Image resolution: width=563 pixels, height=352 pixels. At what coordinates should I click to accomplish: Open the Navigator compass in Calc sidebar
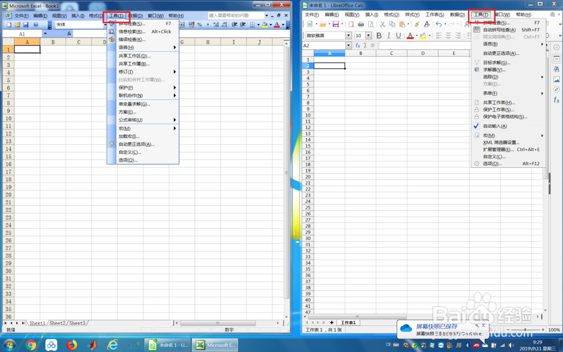pyautogui.click(x=556, y=90)
